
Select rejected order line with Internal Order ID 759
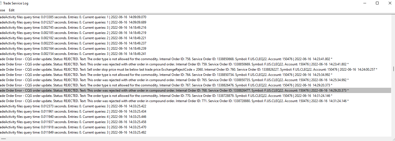point(139,64)
